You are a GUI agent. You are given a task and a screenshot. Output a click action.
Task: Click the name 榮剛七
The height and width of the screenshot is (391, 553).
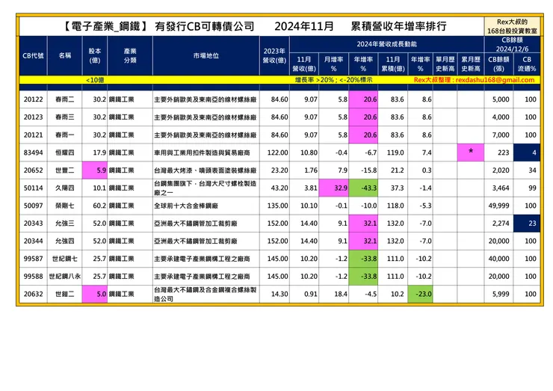tap(64, 206)
